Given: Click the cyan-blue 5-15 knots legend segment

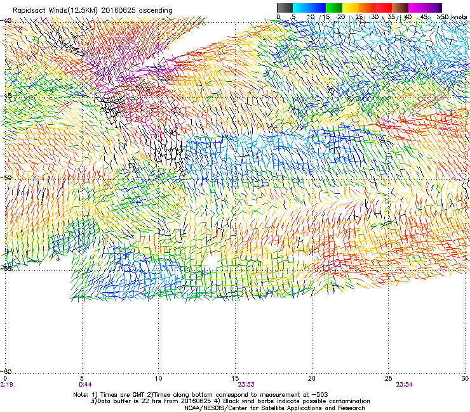Looking at the screenshot, I should pyautogui.click(x=309, y=8).
